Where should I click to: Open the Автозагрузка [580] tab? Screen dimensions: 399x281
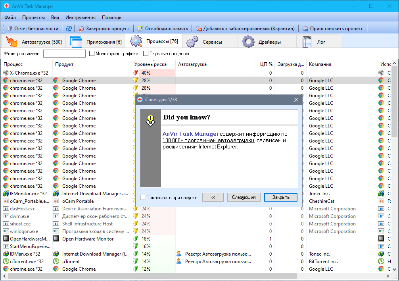[34, 42]
